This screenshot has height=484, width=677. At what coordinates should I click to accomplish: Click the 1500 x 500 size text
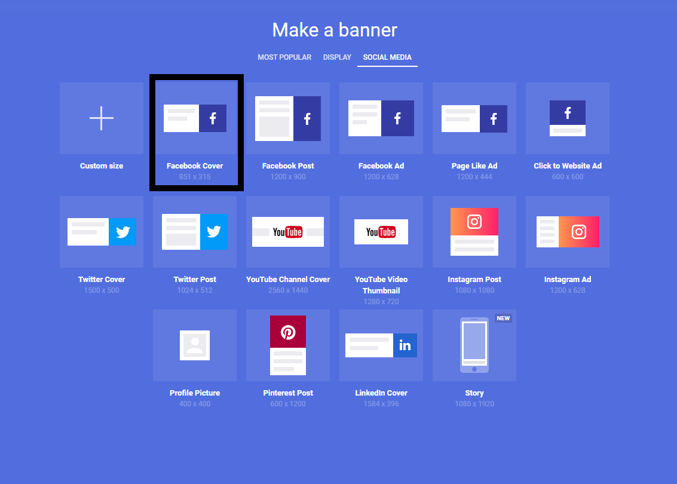pyautogui.click(x=102, y=290)
